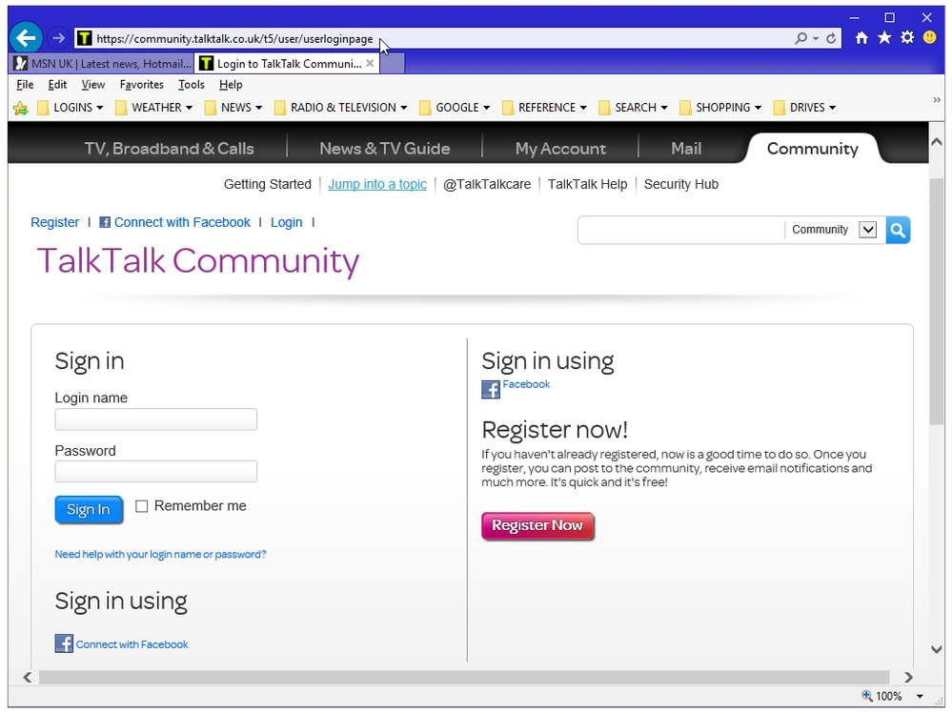Click the smiley feedback icon
The height and width of the screenshot is (714, 952).
[929, 37]
